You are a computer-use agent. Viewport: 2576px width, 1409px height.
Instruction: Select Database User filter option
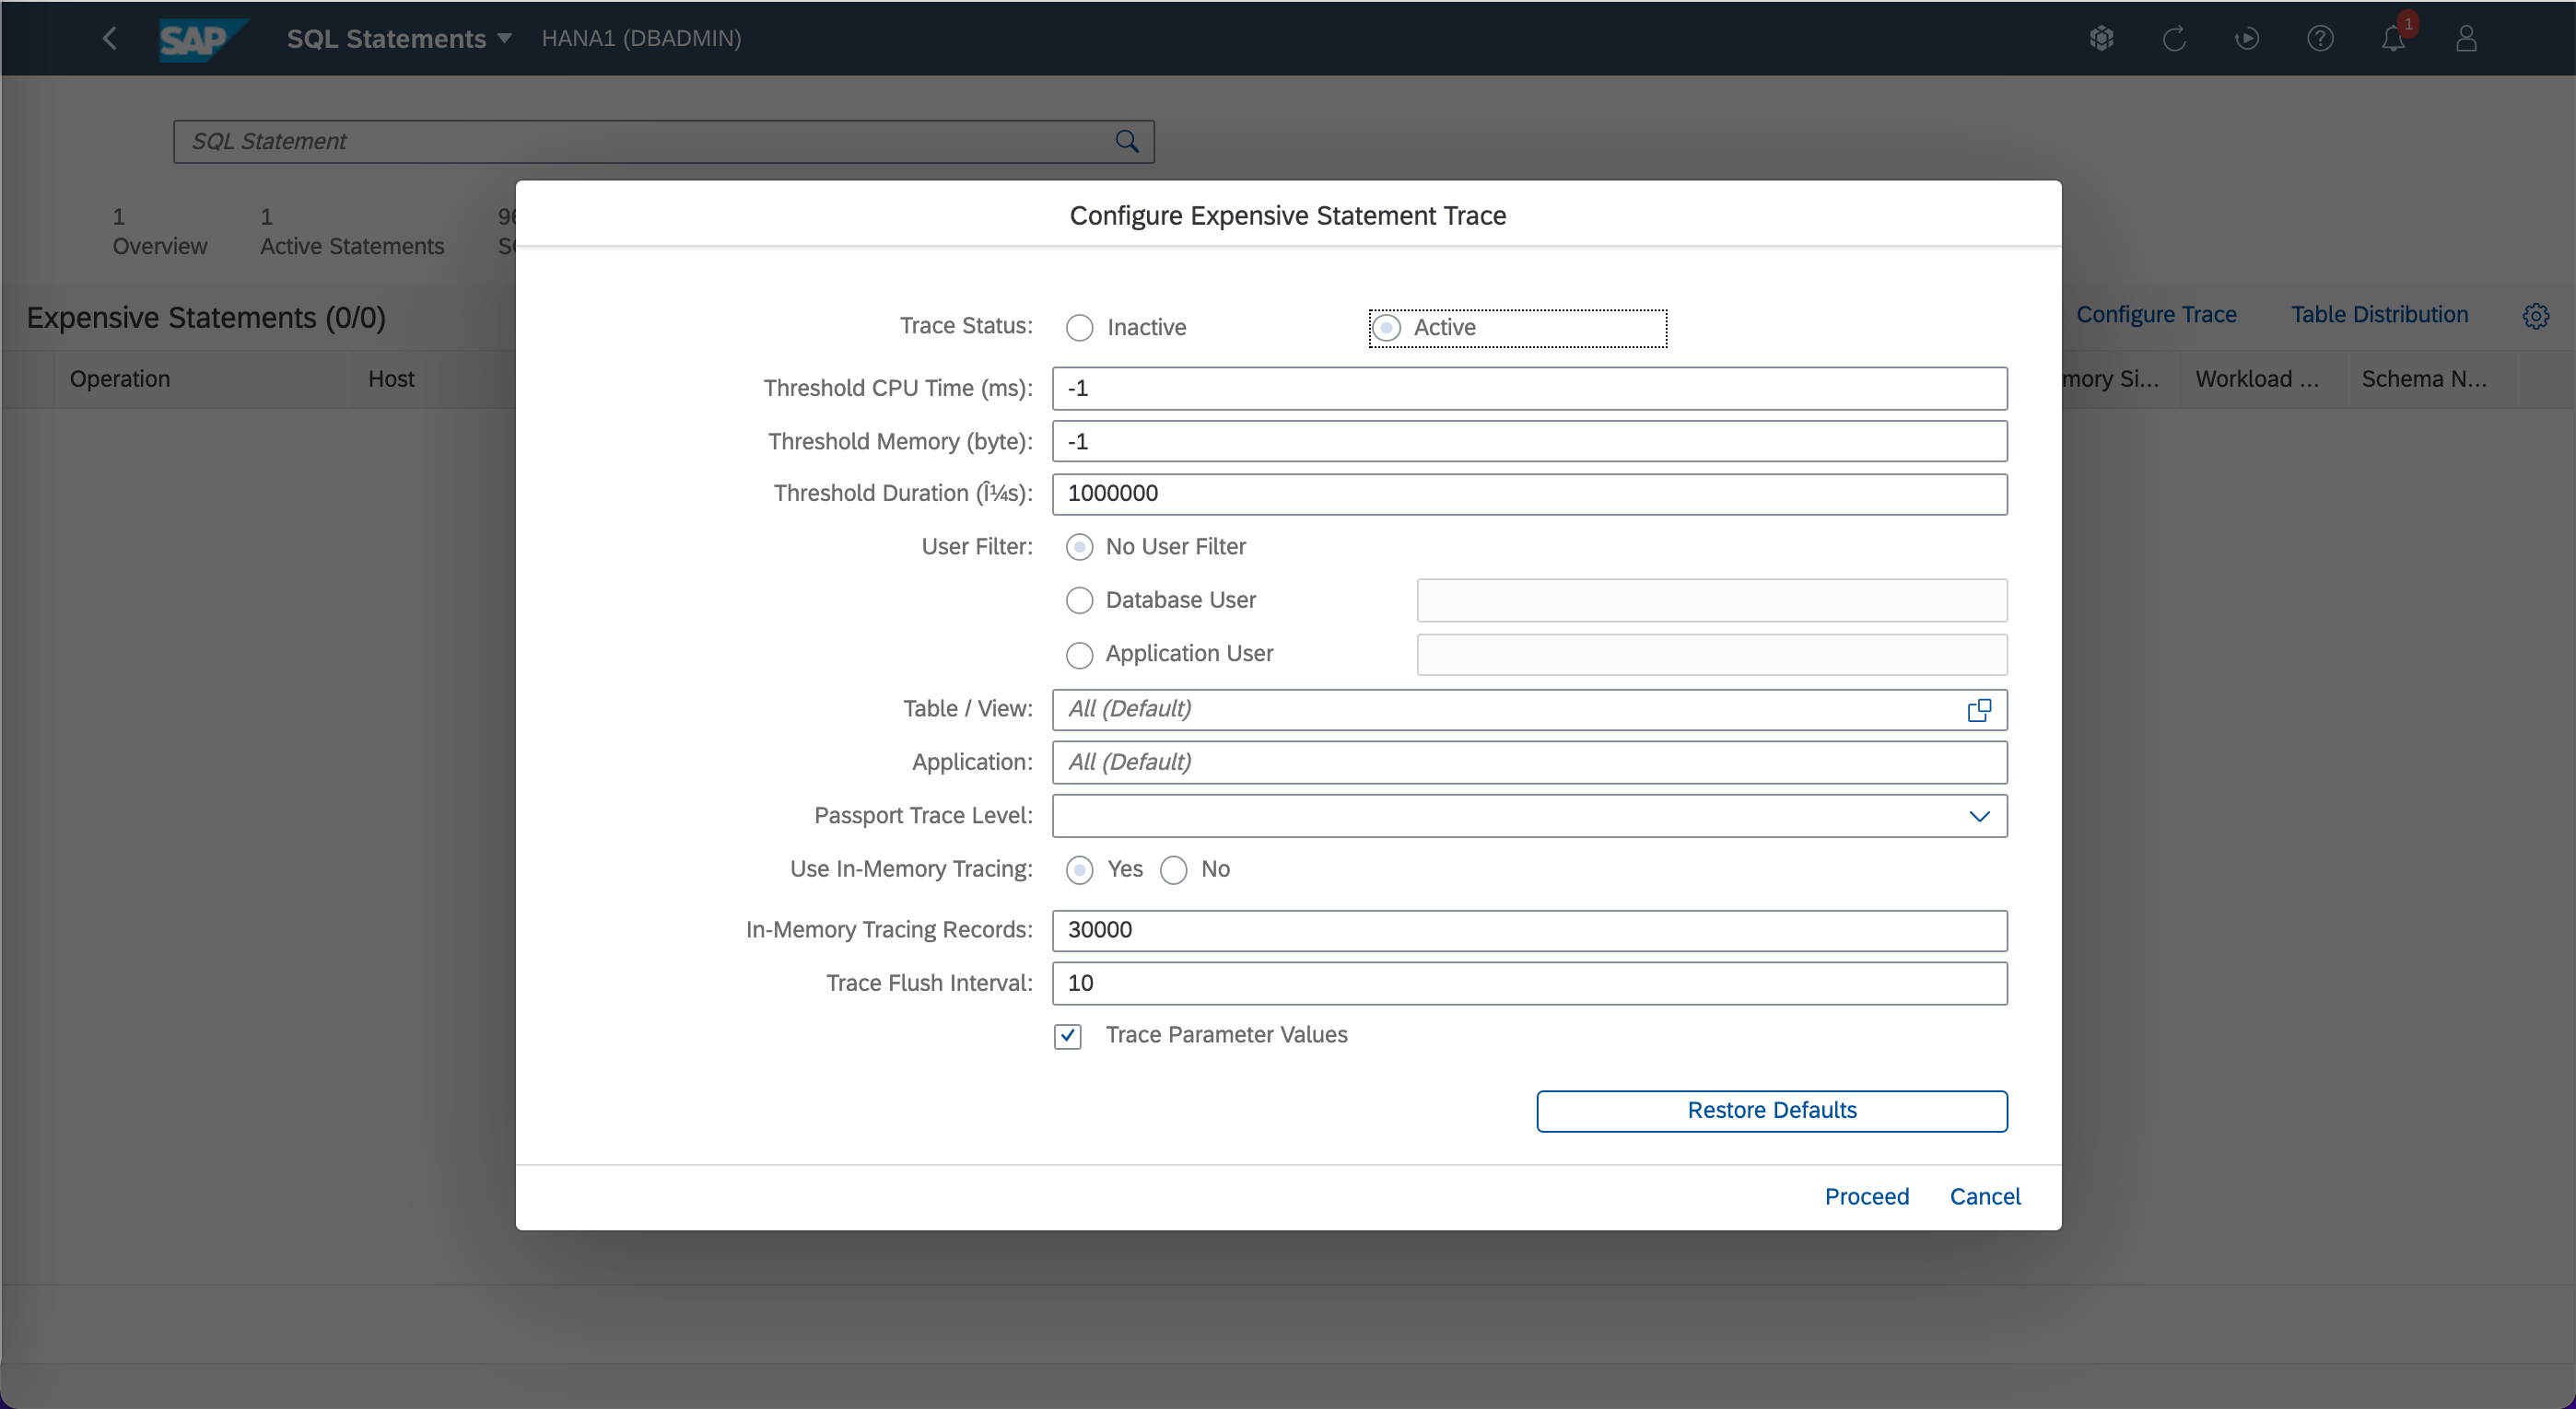point(1079,600)
